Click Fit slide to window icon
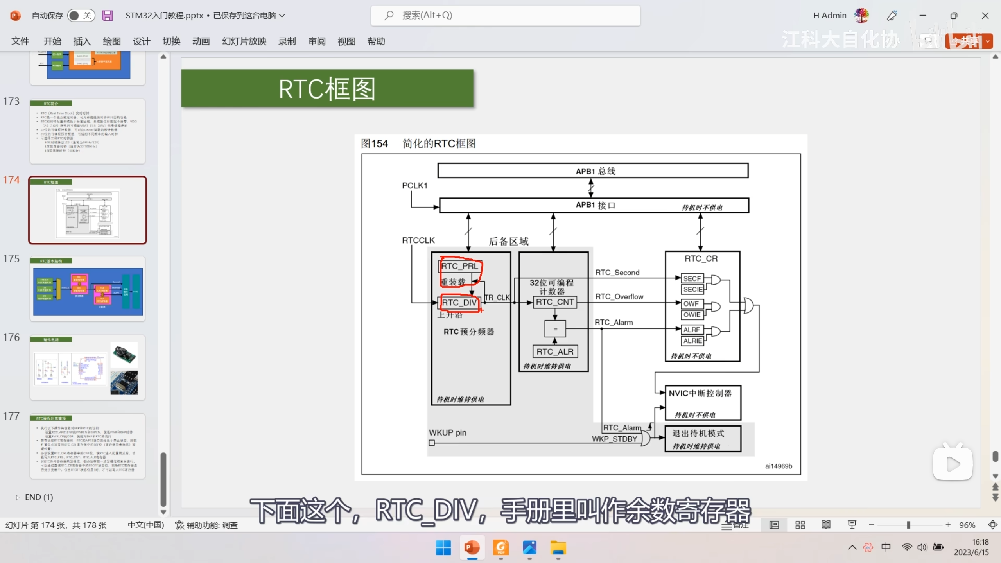The height and width of the screenshot is (563, 1001). click(x=992, y=525)
